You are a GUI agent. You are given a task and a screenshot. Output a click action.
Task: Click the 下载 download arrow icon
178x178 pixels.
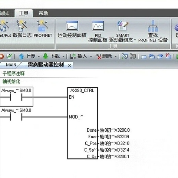click(x=46, y=56)
